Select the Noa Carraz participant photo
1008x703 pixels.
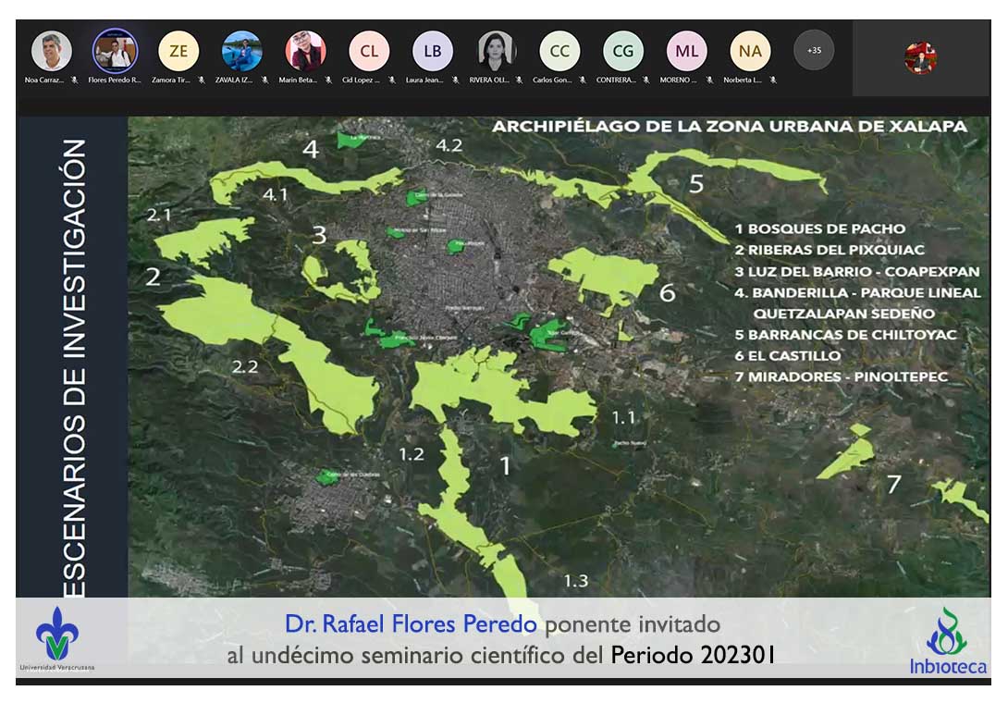[52, 51]
